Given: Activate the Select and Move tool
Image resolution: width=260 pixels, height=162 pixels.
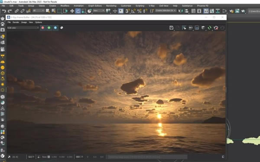Looking at the screenshot, I should (72, 11).
